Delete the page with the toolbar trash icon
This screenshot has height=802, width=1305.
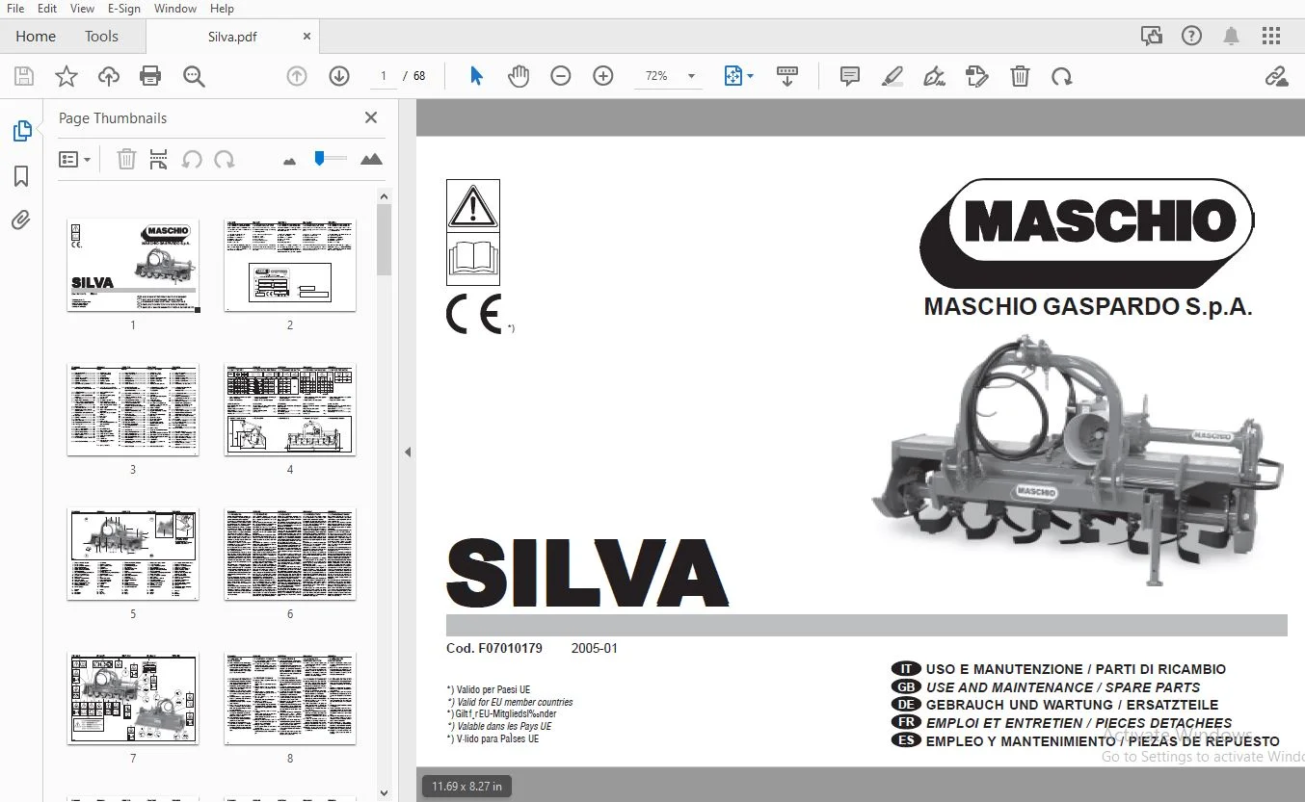(1020, 76)
